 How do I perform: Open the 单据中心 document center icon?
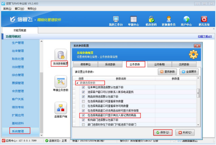(133, 19)
